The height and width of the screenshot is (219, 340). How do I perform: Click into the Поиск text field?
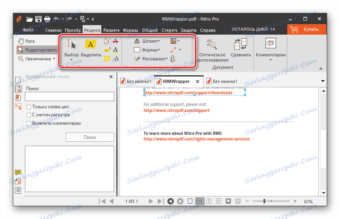(x=70, y=96)
